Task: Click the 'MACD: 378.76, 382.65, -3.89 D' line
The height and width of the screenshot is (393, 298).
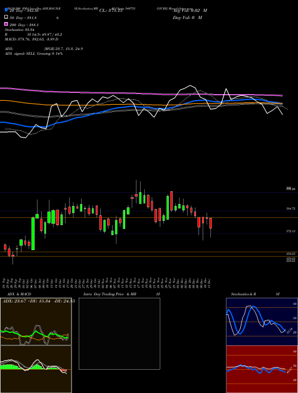Action: pyautogui.click(x=32, y=39)
